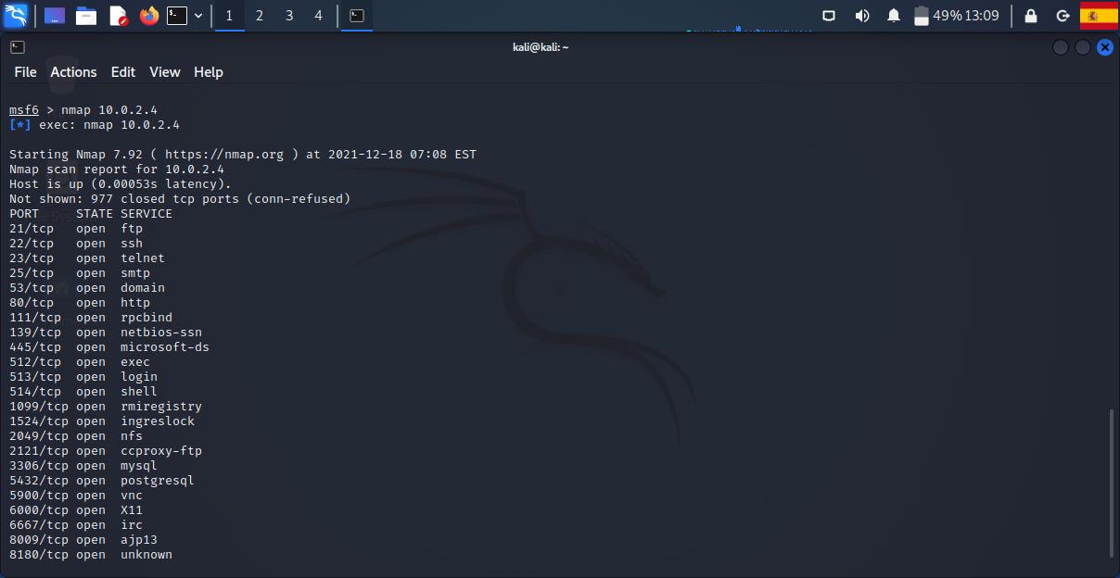Open the View menu
This screenshot has width=1120, height=578.
[x=165, y=72]
